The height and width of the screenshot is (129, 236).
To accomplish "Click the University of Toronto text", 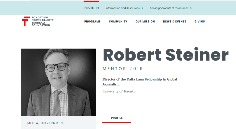I will point(119,91).
